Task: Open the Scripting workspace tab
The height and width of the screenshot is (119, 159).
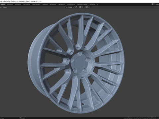Action: coord(92,5)
